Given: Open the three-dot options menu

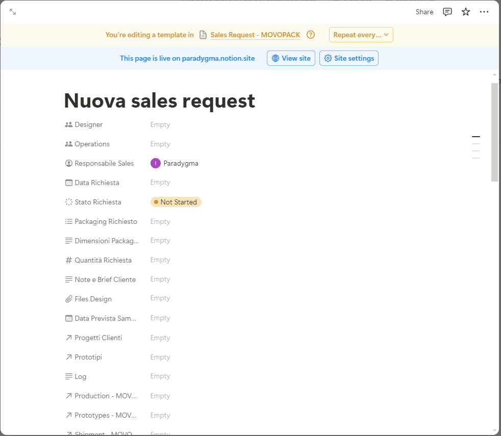Looking at the screenshot, I should (x=484, y=11).
